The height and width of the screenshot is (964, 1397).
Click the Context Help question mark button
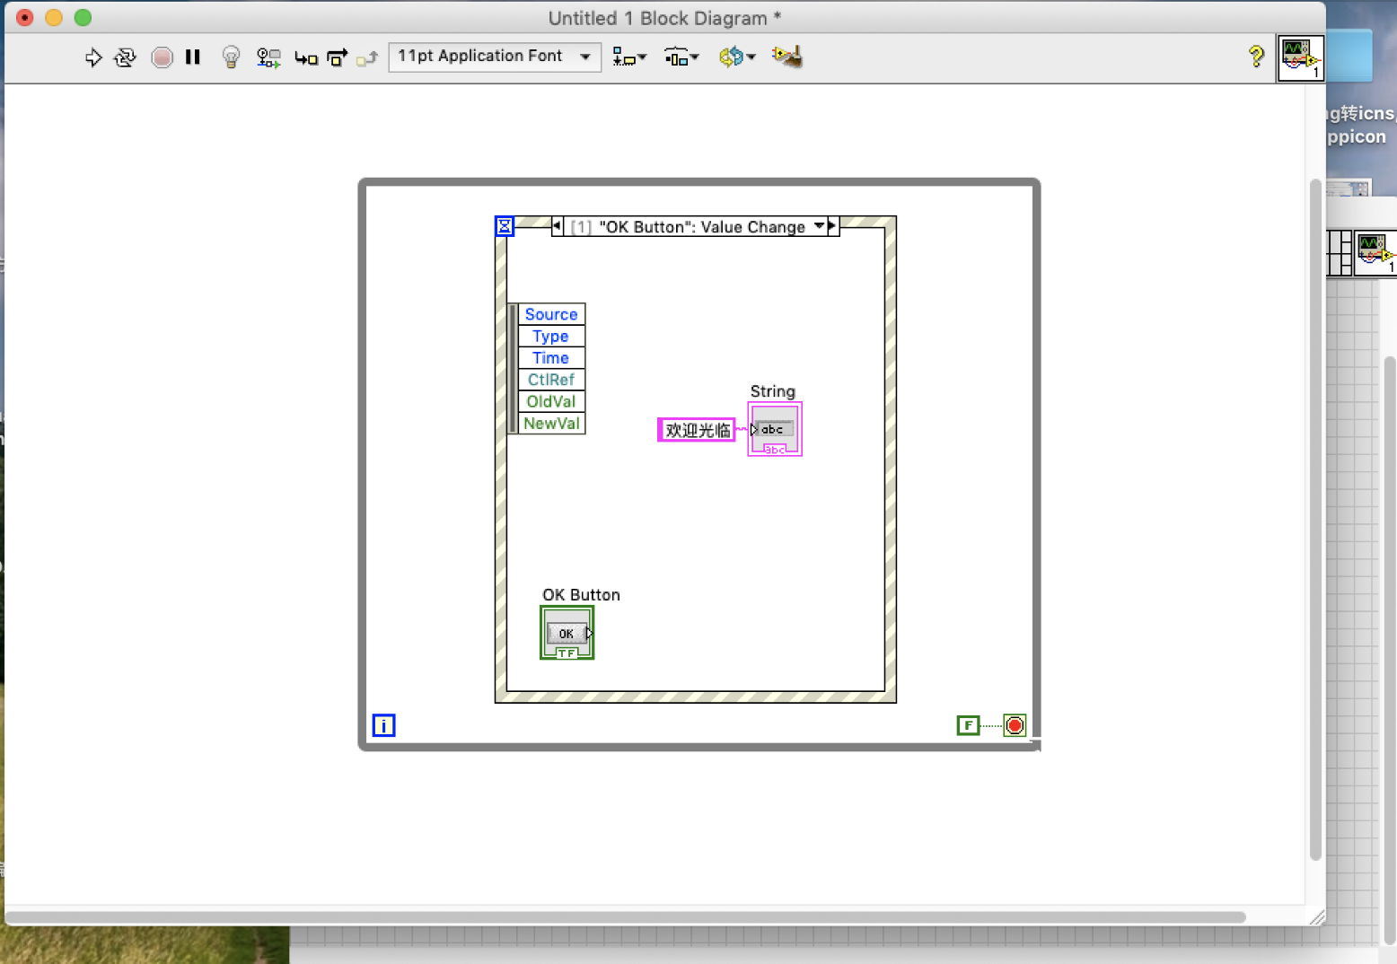(x=1256, y=57)
